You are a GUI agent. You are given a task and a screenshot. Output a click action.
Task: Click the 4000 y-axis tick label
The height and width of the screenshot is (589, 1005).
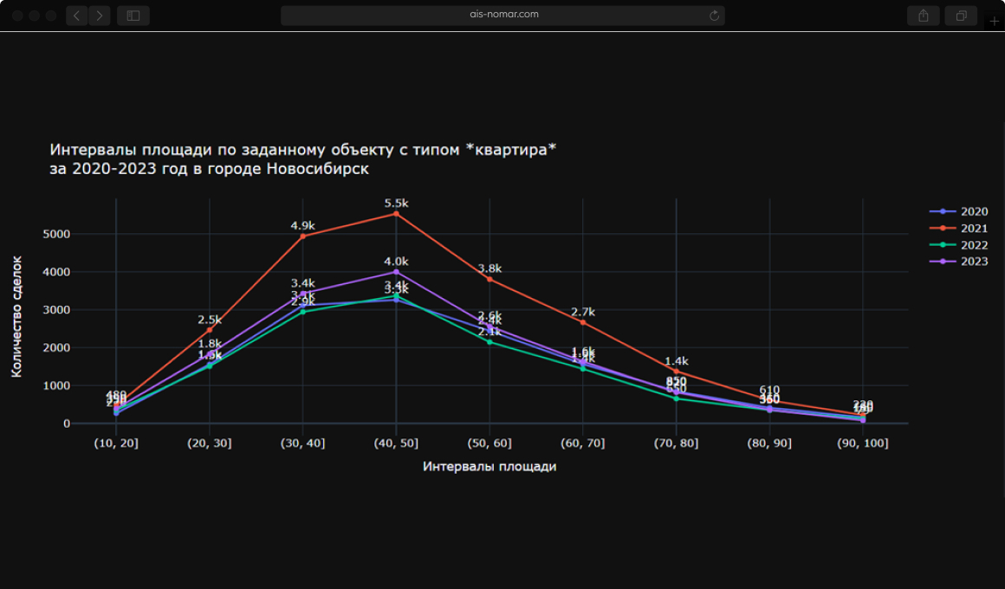[x=56, y=272]
